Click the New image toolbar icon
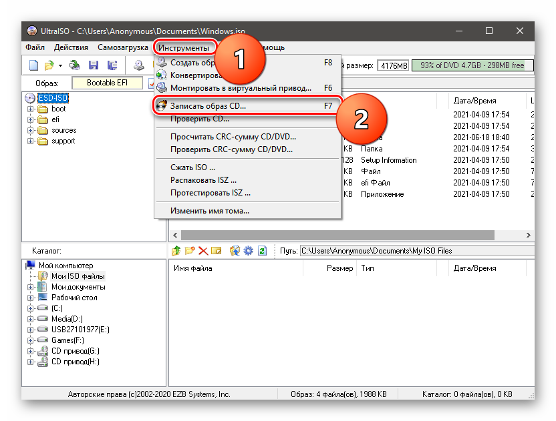 [x=33, y=65]
